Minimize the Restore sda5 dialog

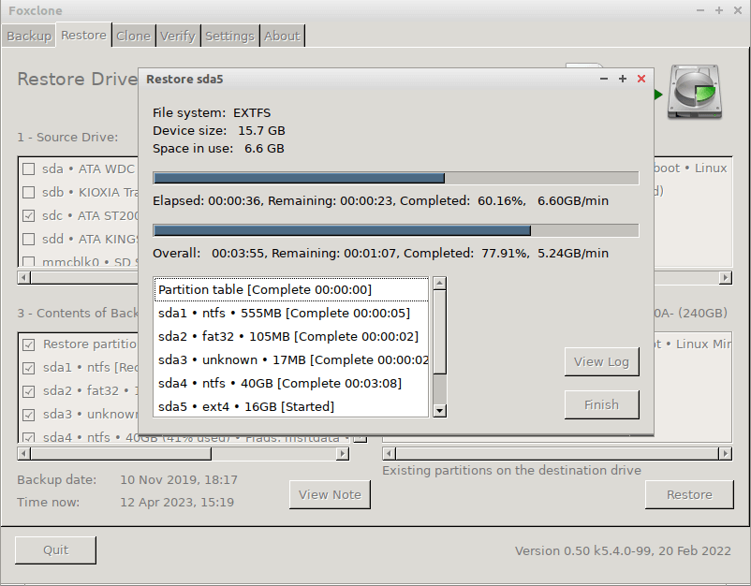[x=604, y=80]
